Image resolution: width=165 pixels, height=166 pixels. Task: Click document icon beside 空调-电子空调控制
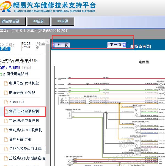coord(6,121)
